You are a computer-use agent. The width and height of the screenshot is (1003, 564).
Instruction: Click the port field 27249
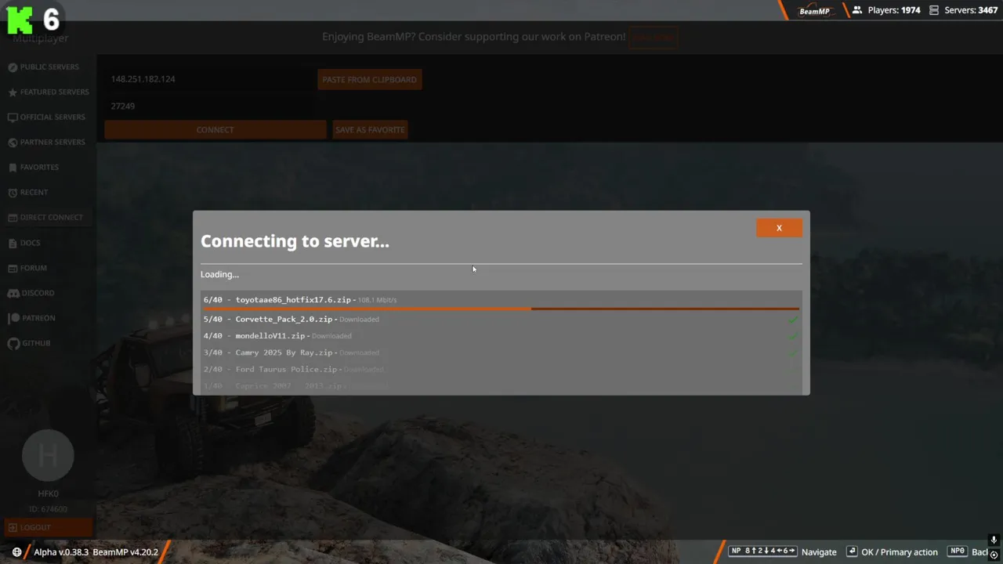(x=210, y=106)
